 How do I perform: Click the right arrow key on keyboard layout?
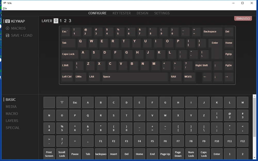point(227,77)
